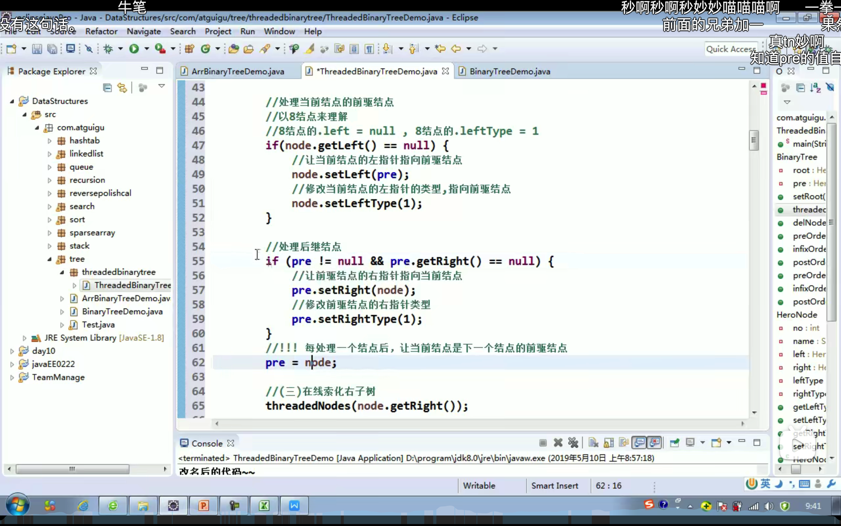841x526 pixels.
Task: Toggle Pin Console button
Action: tap(674, 442)
